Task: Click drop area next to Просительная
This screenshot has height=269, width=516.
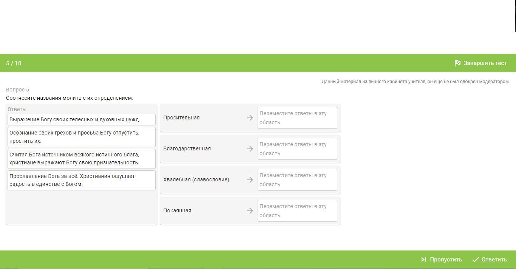Action: 297,118
